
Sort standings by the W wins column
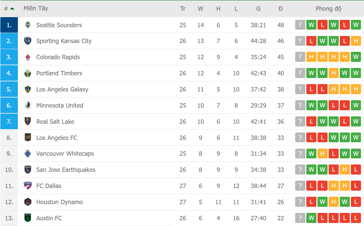(x=200, y=9)
